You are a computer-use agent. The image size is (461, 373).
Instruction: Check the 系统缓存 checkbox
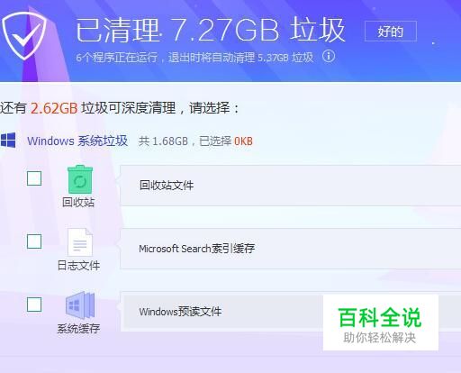(34, 305)
